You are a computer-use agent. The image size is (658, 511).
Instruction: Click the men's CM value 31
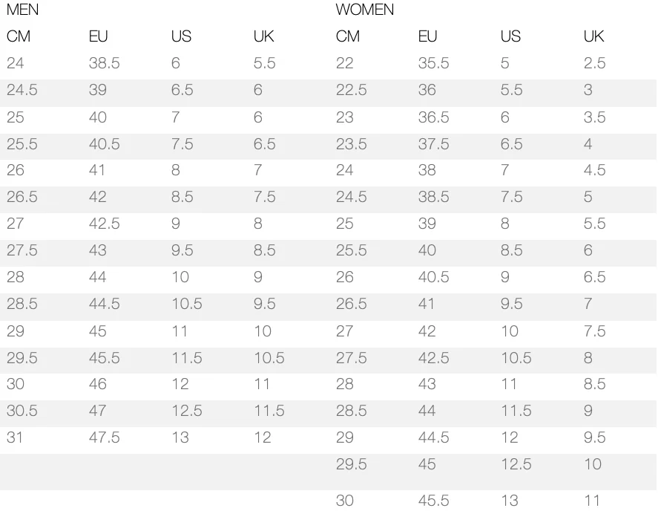coord(15,437)
